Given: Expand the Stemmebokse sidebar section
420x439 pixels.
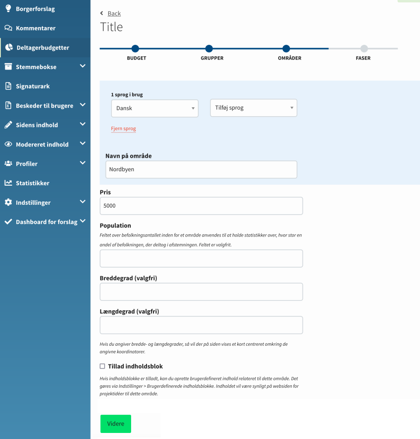Looking at the screenshot, I should tap(83, 66).
